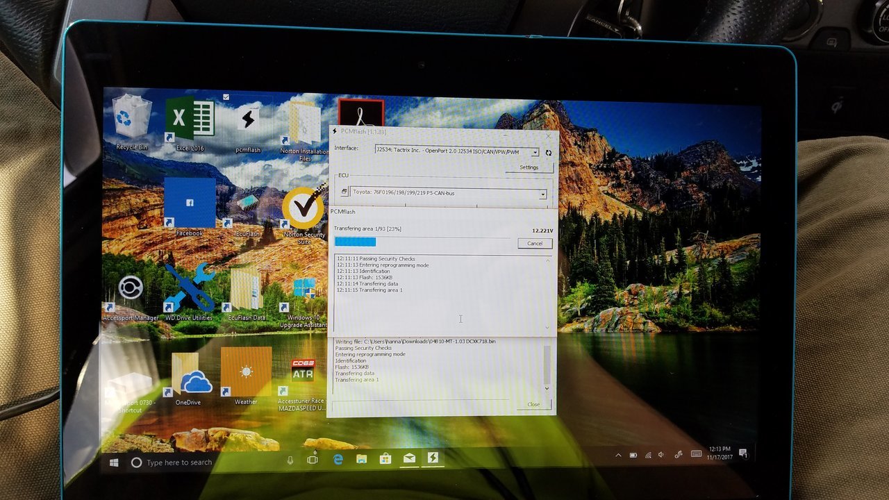Click the scrollbar of the back window log
Viewport: 889px width, 500px height.
pos(547,367)
